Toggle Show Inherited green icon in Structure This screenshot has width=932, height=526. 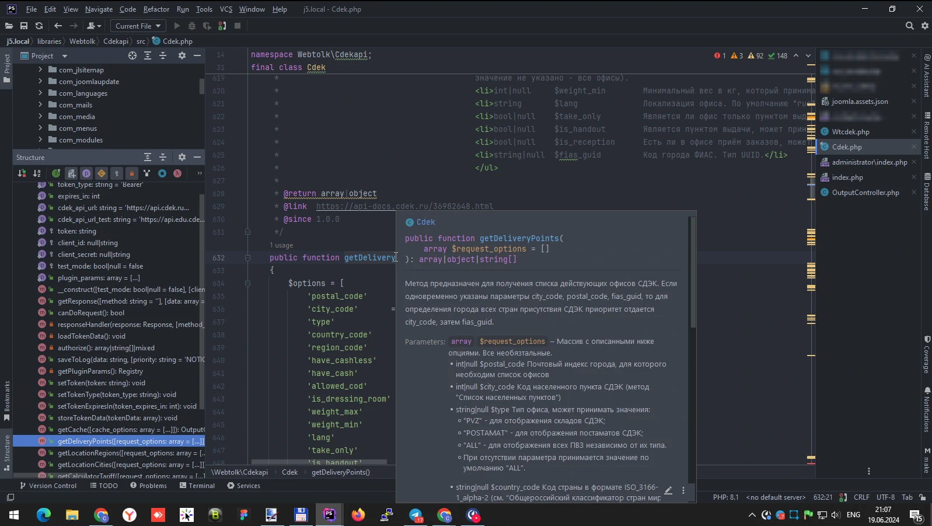click(56, 173)
